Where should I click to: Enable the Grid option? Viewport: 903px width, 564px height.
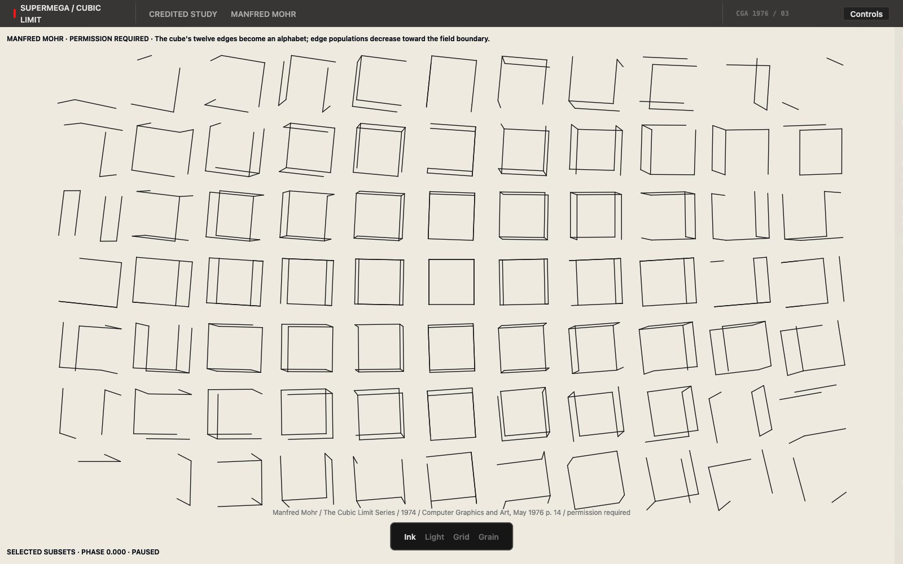(x=461, y=537)
